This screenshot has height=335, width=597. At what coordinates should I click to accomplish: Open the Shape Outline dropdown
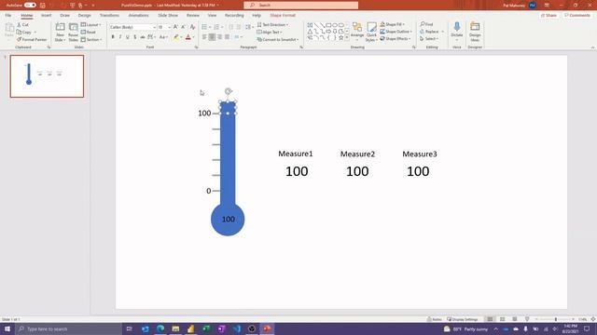(396, 32)
